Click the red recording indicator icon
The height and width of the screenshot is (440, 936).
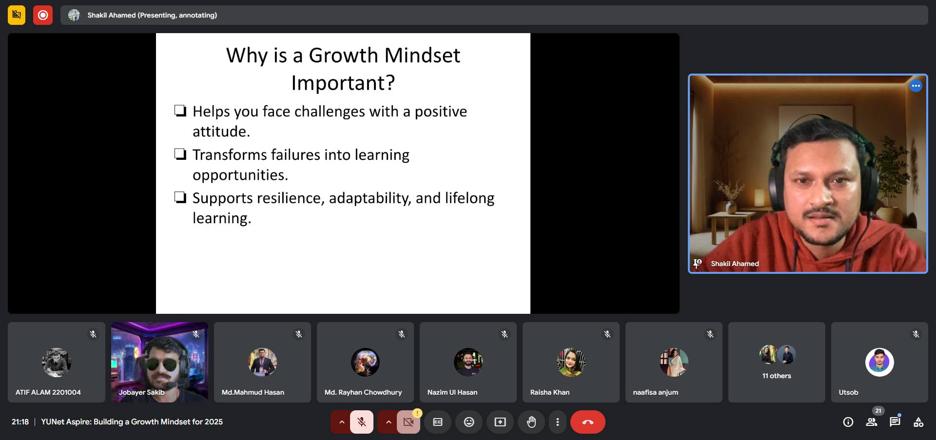[43, 15]
